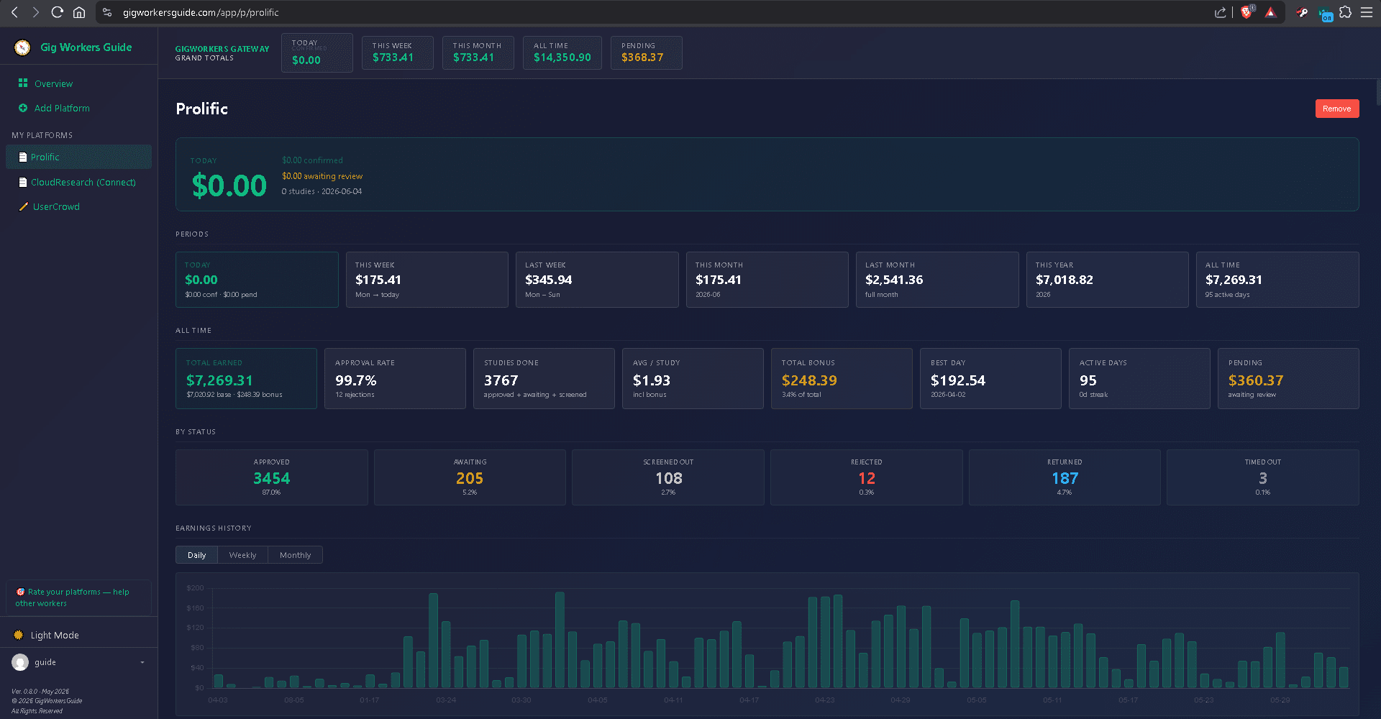Click the grand totals This Month $733.41 card
The image size is (1381, 719).
[x=478, y=52]
